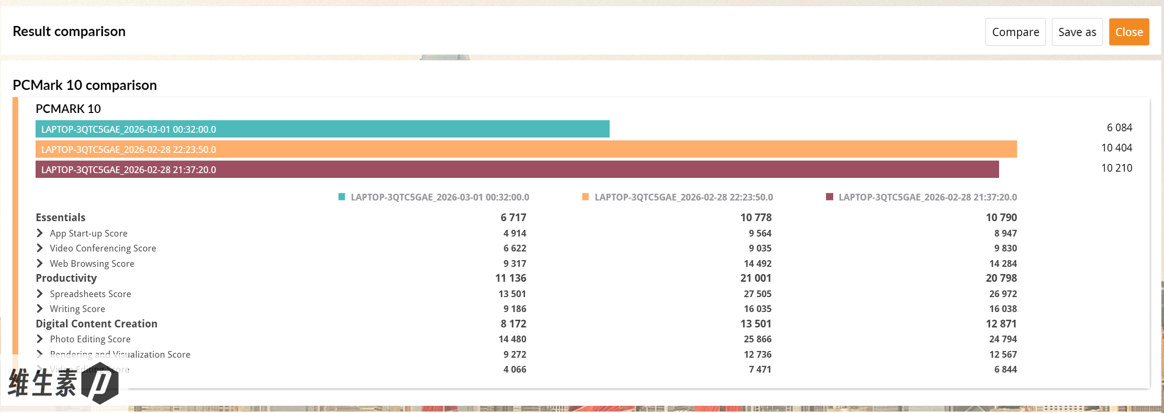Viewport: 1164px width, 413px height.
Task: Select Digital Content Creation heading
Action: 97,324
